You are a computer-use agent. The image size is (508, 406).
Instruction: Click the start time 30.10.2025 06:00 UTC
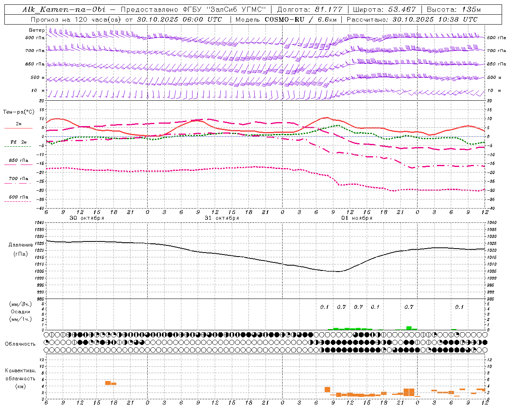tap(179, 19)
